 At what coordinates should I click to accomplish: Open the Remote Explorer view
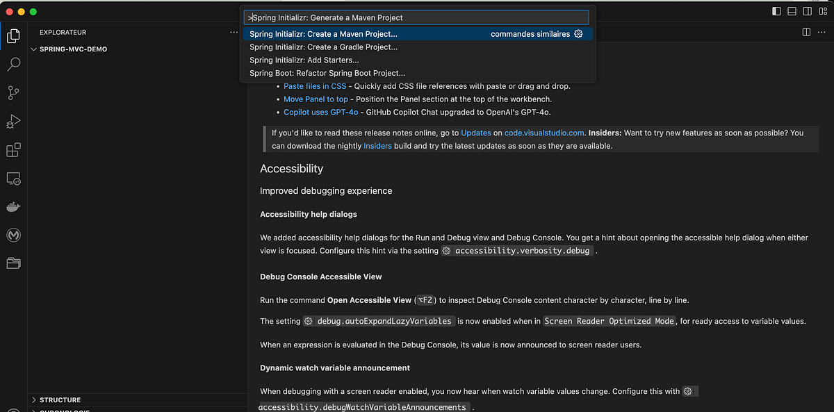click(13, 179)
